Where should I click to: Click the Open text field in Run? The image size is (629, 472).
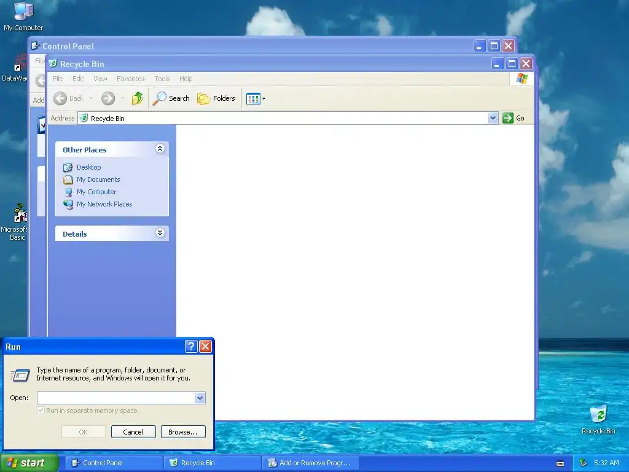tap(116, 398)
